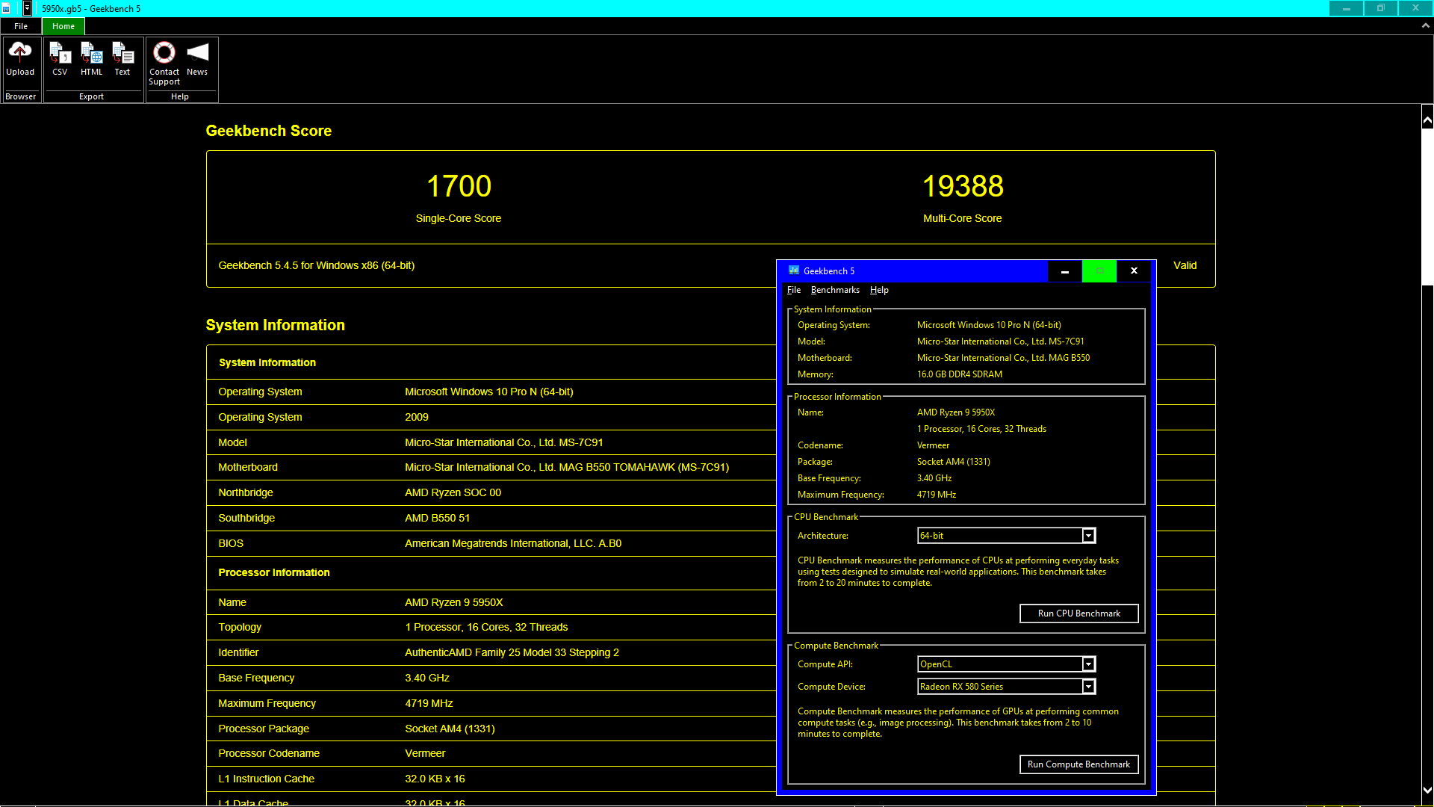Expand the Architecture 64-bit dropdown
Screen dimensions: 1434x807
[x=1088, y=536]
